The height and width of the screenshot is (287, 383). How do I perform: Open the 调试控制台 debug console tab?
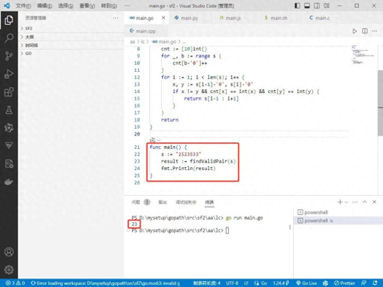pyautogui.click(x=186, y=202)
